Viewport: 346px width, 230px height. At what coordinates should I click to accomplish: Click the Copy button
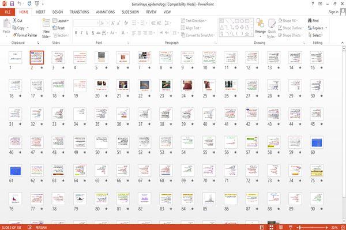(19, 28)
